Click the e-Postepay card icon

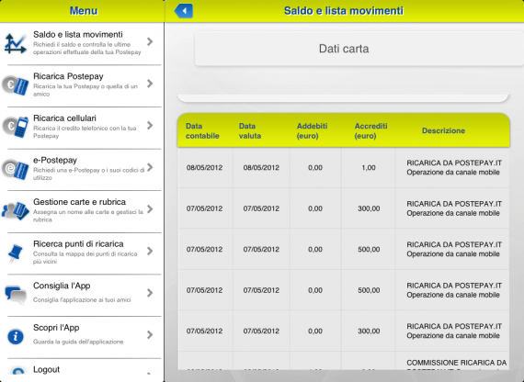click(16, 169)
